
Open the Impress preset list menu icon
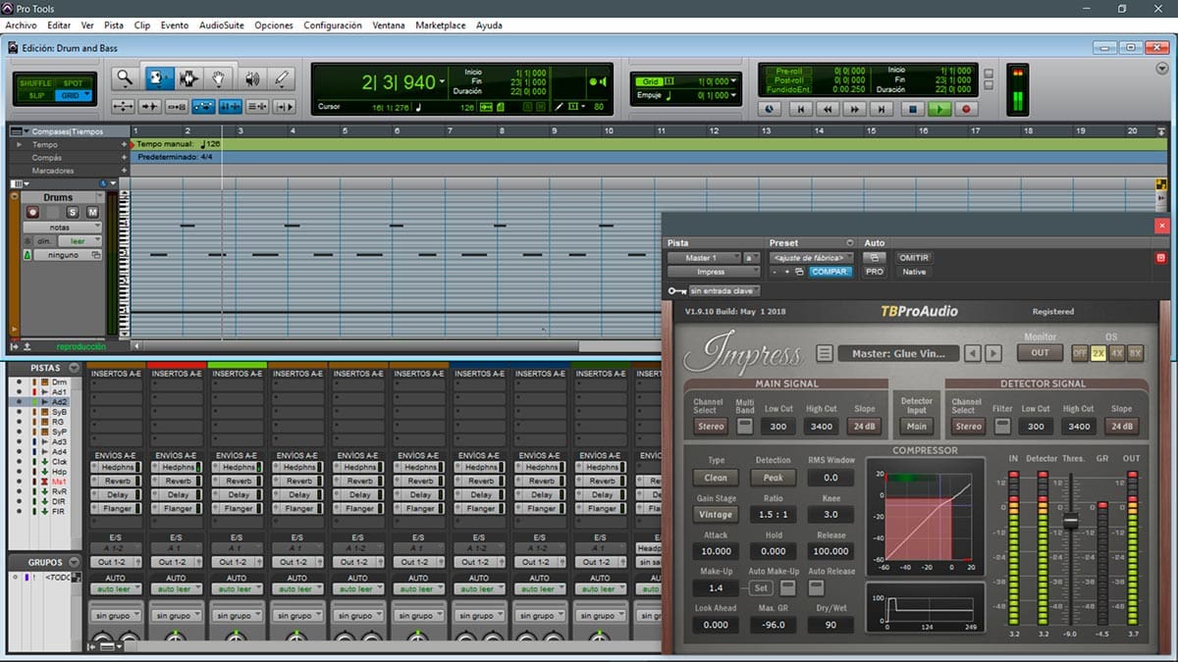(x=825, y=353)
